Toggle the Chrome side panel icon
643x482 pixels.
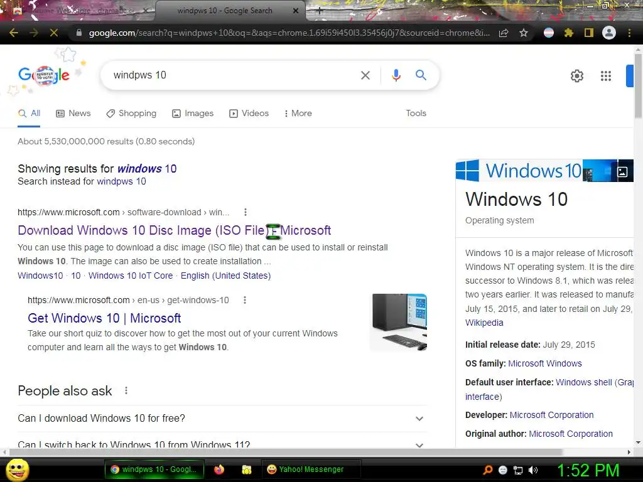(589, 33)
